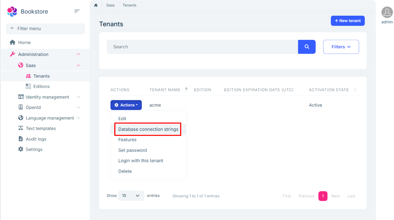The width and height of the screenshot is (394, 220).
Task: Switch to the Saas breadcrumb tab
Action: pos(110,5)
